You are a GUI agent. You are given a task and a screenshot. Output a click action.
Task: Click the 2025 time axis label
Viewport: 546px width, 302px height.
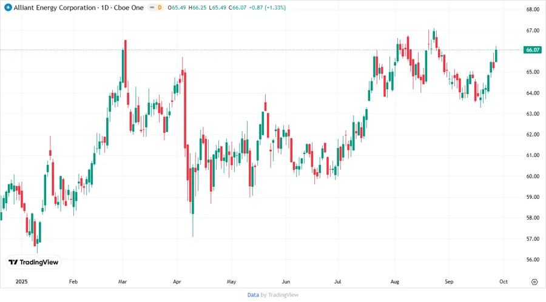click(x=22, y=281)
